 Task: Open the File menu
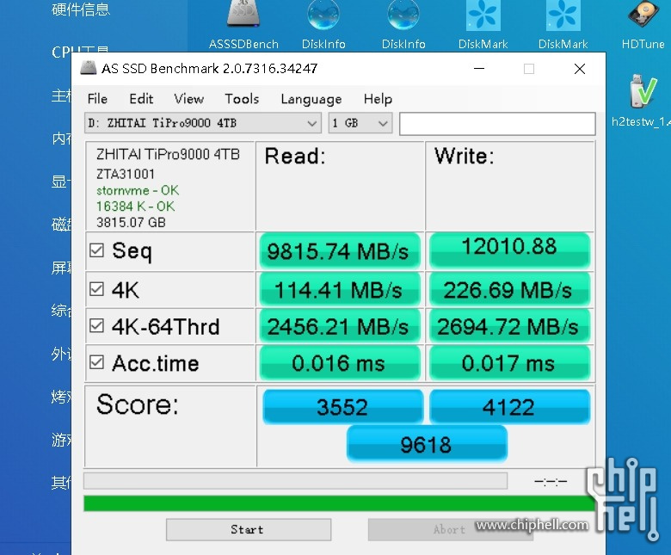point(97,99)
